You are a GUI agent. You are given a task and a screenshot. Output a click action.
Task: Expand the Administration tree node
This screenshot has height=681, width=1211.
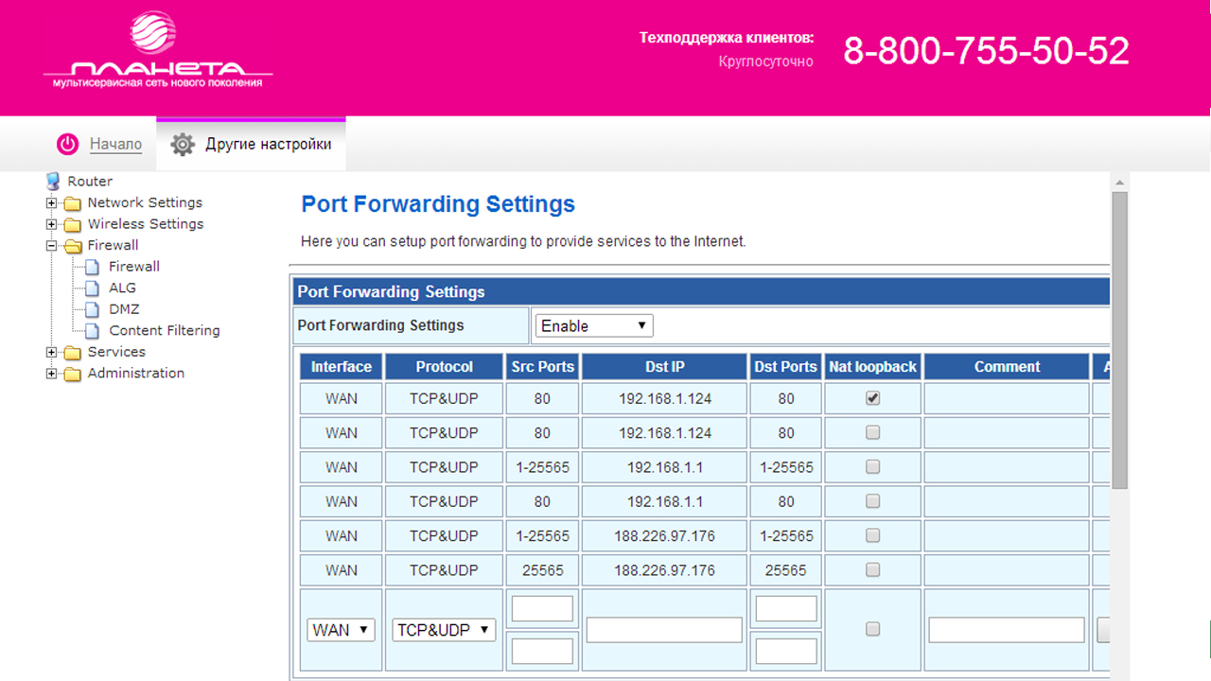click(x=51, y=374)
